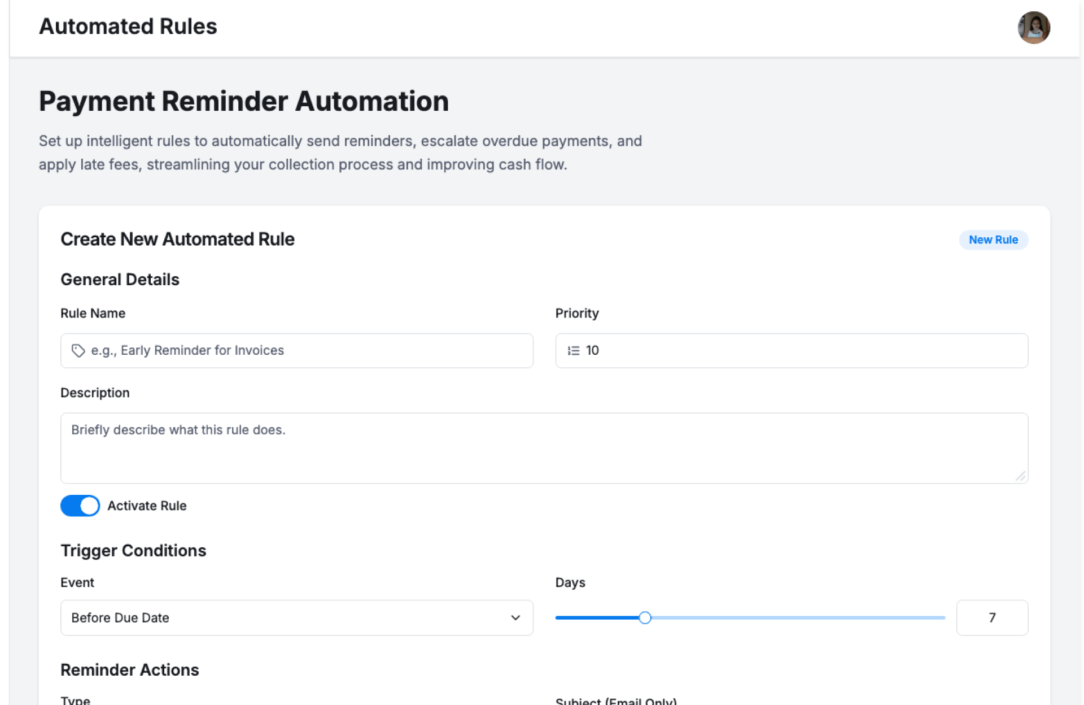
Task: Click the tag icon in Rule Name
Action: click(78, 351)
